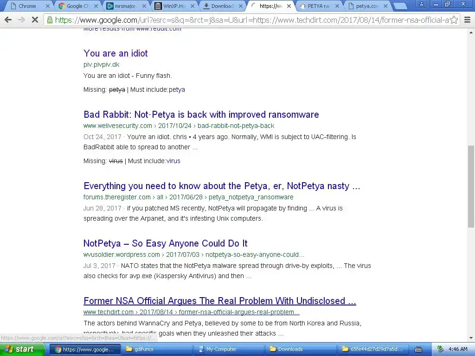Select the Chrome google taskbar button

click(x=85, y=350)
